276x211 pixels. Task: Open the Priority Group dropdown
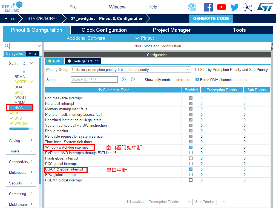tap(131, 70)
